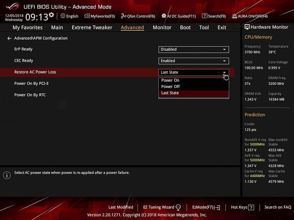Click the arrow on Restore AC Power Loss dropdown

tap(224, 72)
